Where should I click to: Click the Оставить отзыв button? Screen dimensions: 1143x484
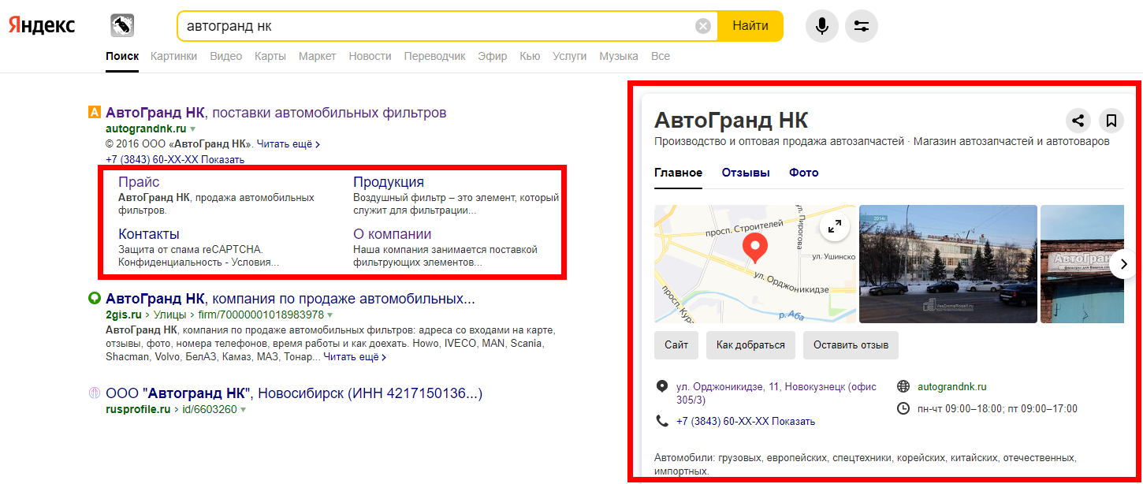pos(851,345)
